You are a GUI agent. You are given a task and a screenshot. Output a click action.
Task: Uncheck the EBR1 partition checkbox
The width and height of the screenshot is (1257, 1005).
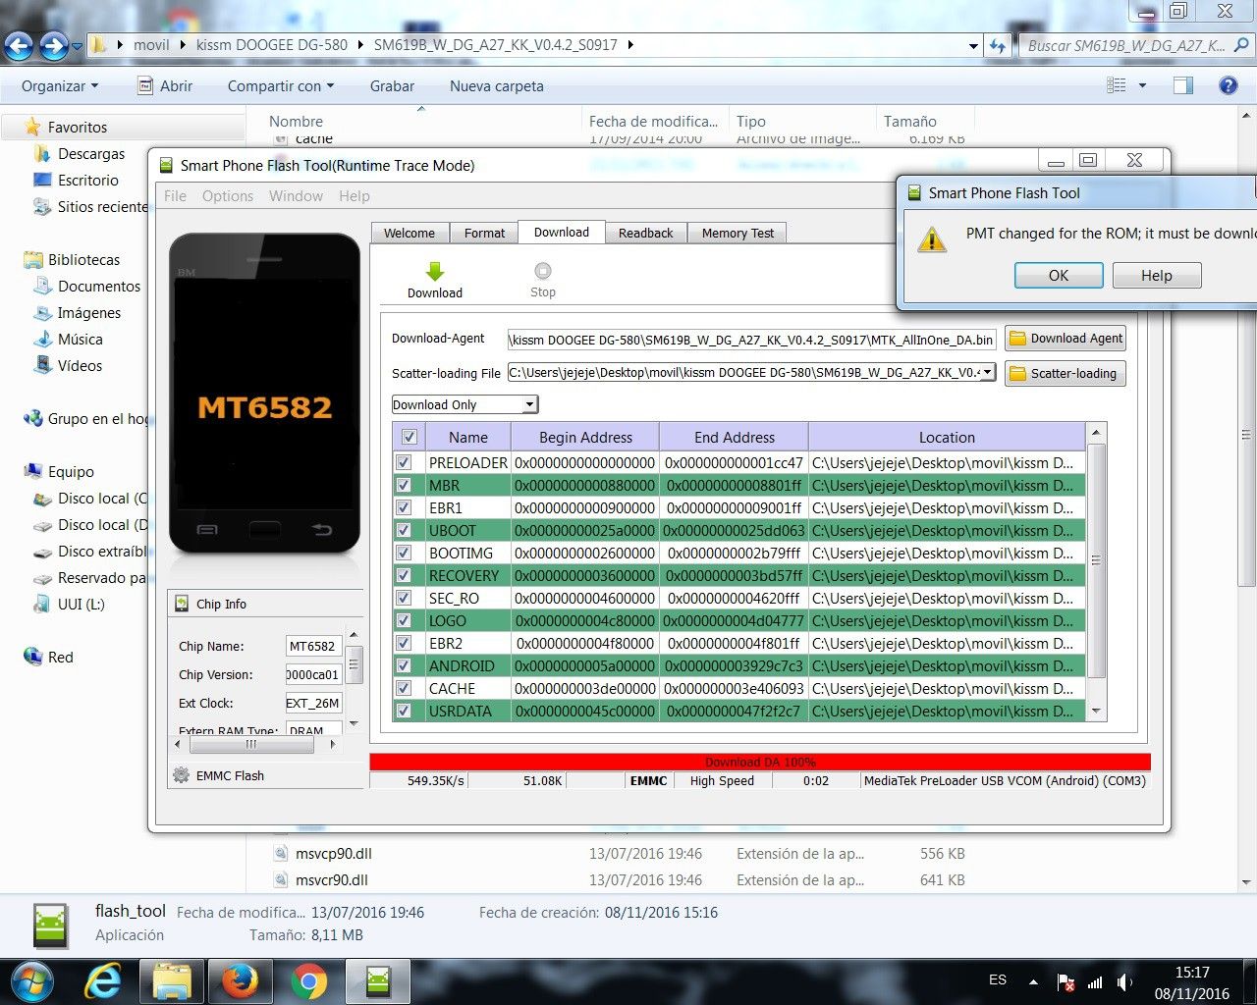(x=404, y=507)
